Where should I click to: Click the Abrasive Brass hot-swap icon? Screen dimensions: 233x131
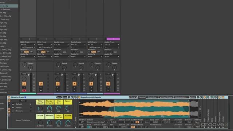coord(69,97)
